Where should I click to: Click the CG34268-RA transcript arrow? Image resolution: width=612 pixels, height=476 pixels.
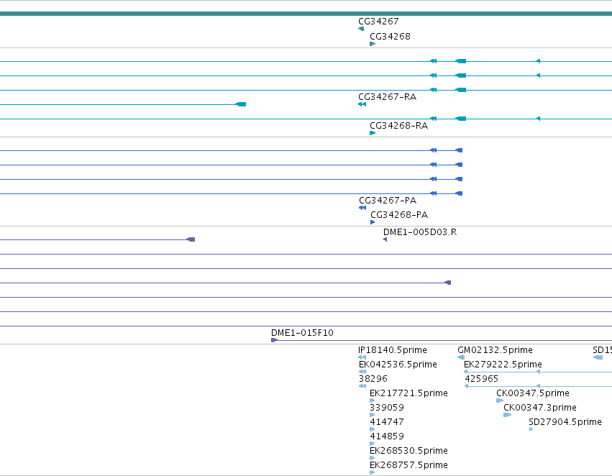(x=373, y=133)
